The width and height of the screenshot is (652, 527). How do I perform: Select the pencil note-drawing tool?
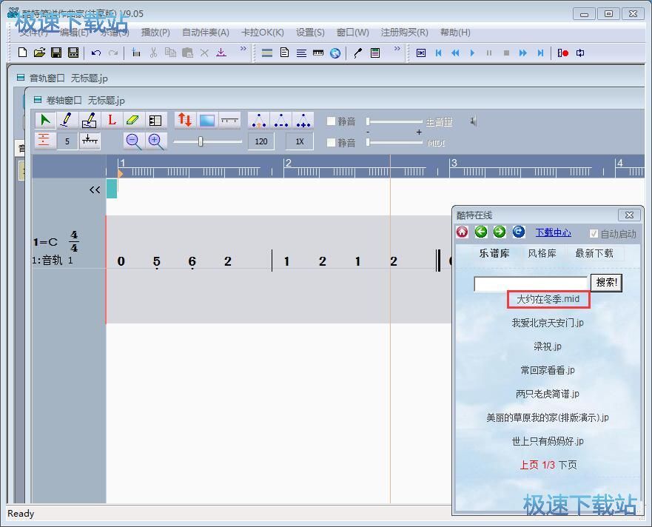[x=67, y=120]
